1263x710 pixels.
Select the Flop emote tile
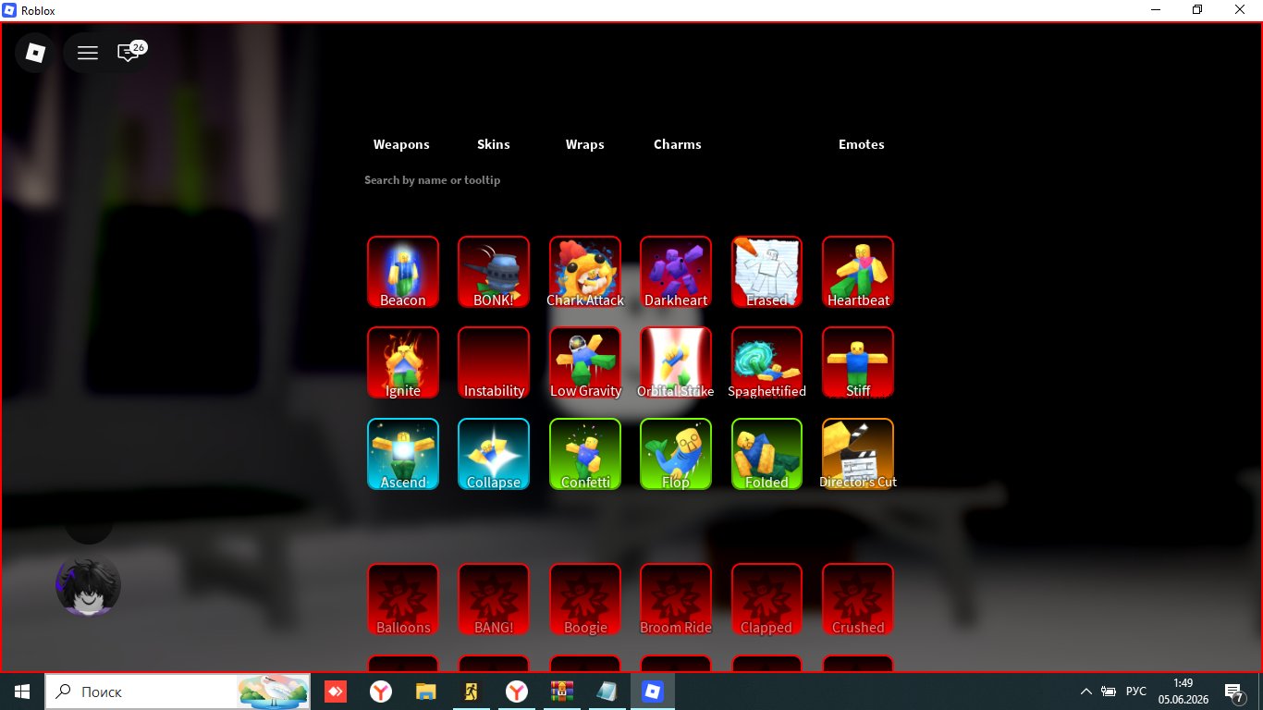676,454
